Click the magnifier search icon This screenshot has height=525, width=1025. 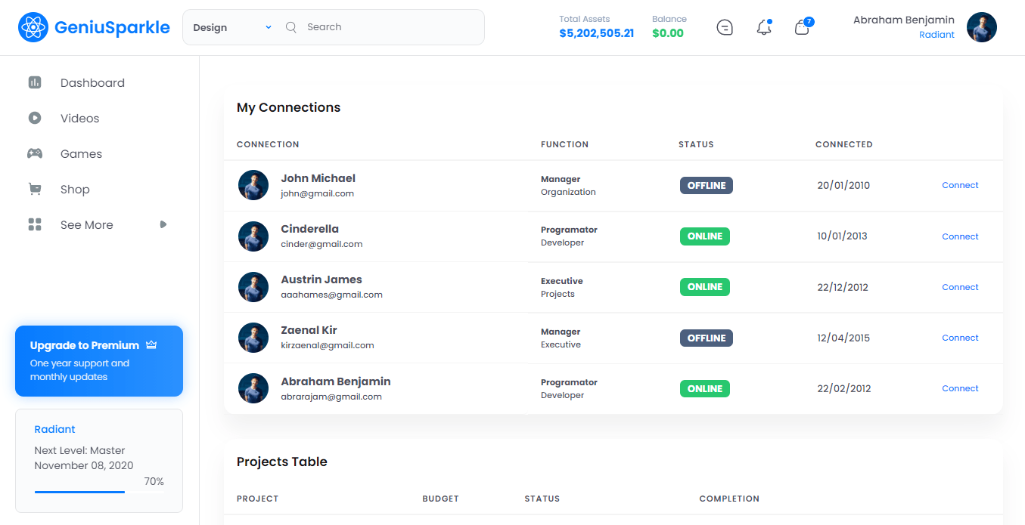(291, 27)
